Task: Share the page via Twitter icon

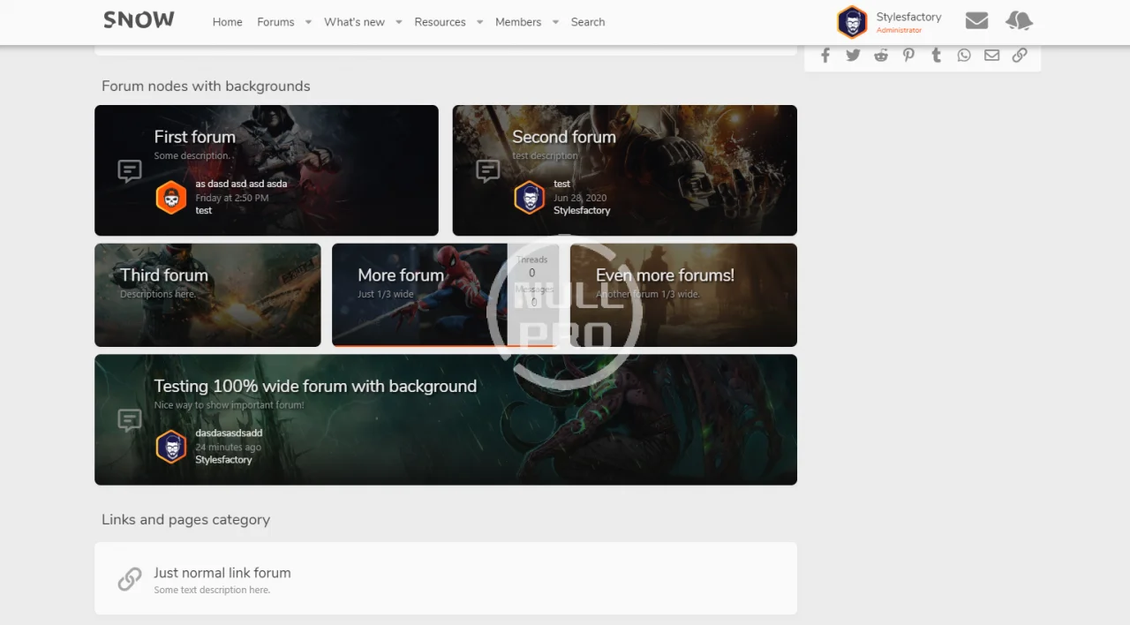Action: [x=853, y=56]
